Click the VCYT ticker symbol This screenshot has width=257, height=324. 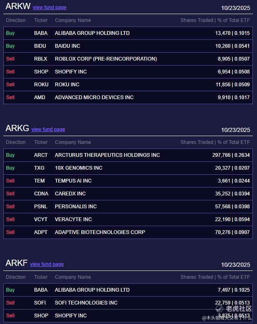(41, 219)
